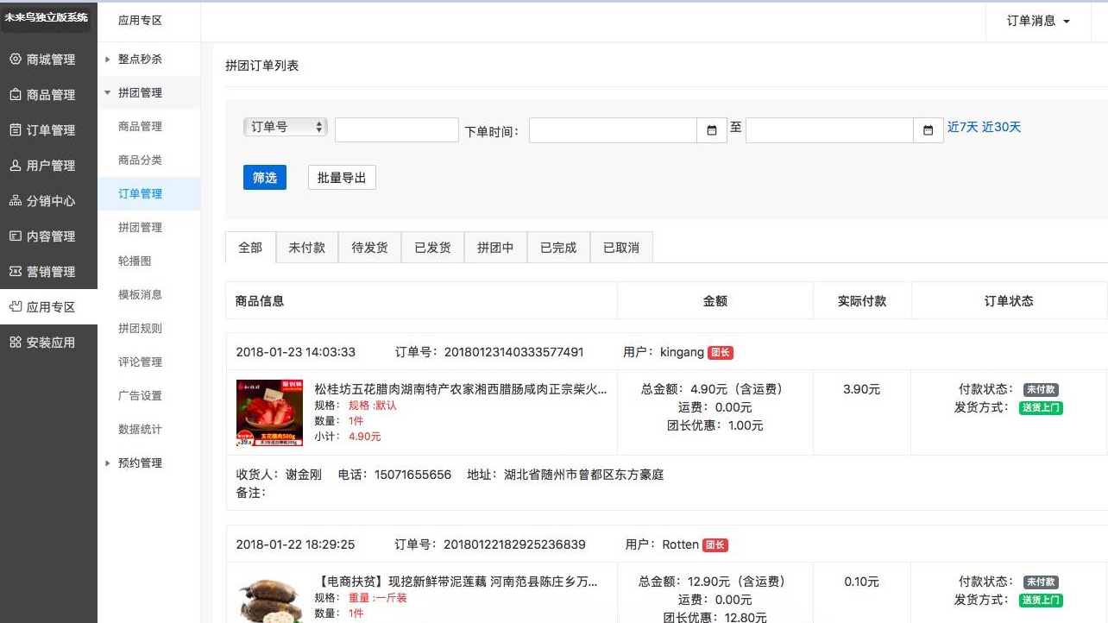This screenshot has width=1108, height=623.
Task: Click the 用户管理 person icon
Action: tap(15, 166)
